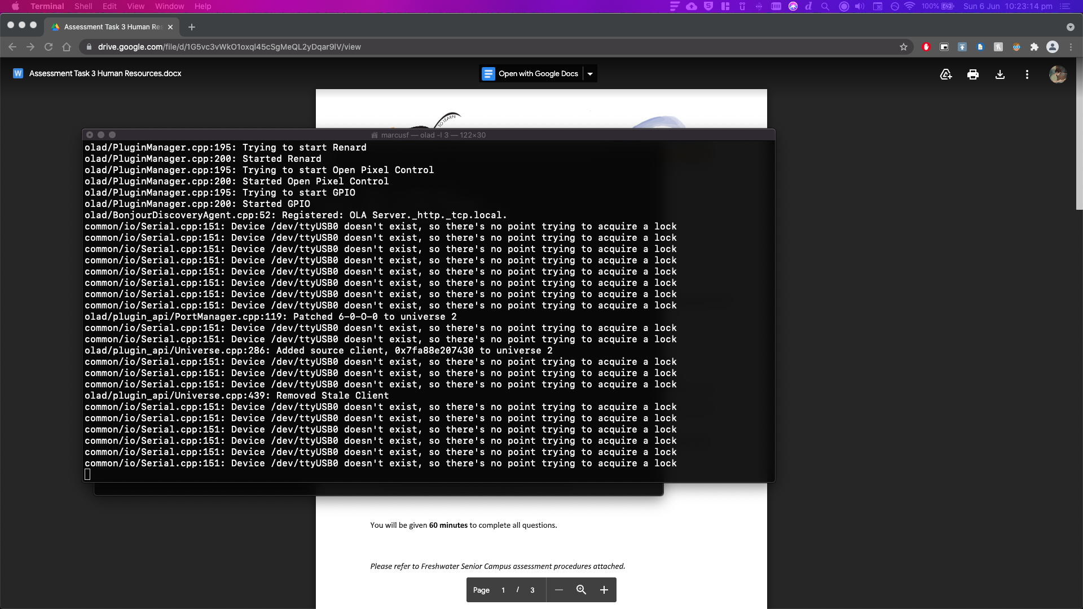
Task: Open the Chrome profile avatar menu
Action: 1053,47
